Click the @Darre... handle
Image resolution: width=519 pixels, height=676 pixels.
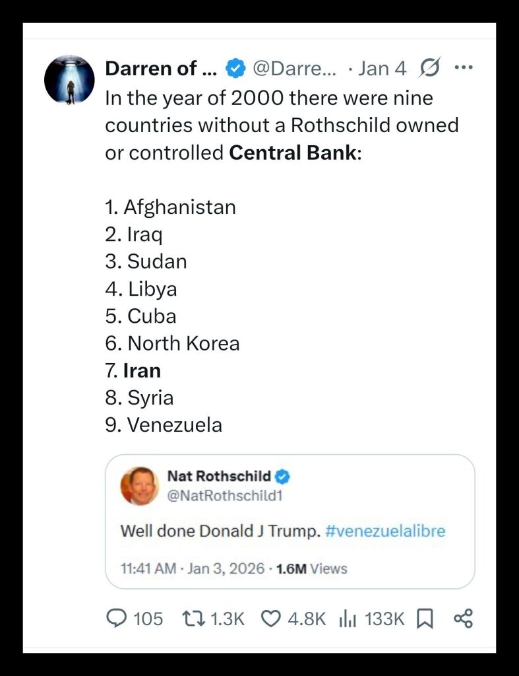click(x=294, y=68)
